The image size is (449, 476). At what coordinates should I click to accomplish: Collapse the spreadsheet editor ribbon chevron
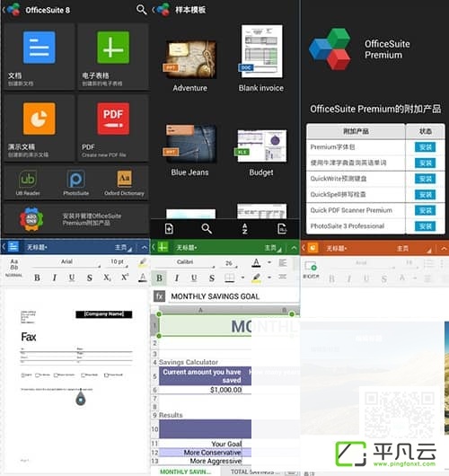coord(294,248)
